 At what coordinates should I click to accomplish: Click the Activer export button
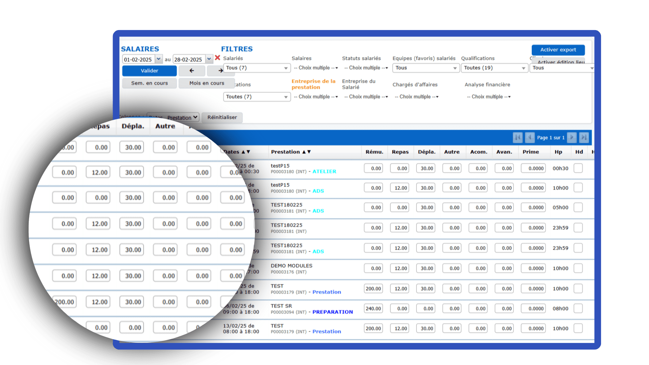[x=558, y=50]
